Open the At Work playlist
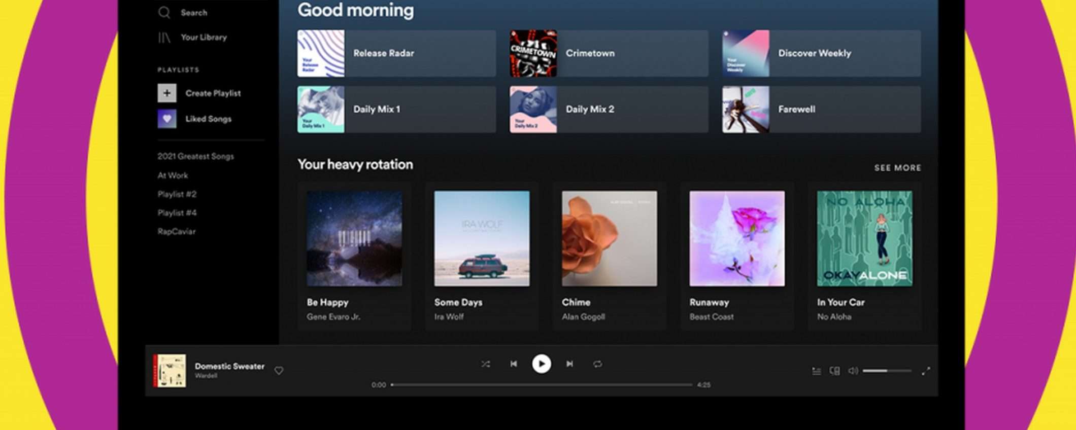 (173, 175)
